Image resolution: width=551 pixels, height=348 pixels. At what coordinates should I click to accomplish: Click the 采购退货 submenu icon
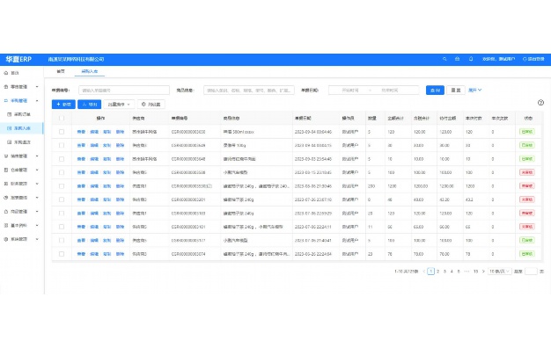click(x=10, y=142)
